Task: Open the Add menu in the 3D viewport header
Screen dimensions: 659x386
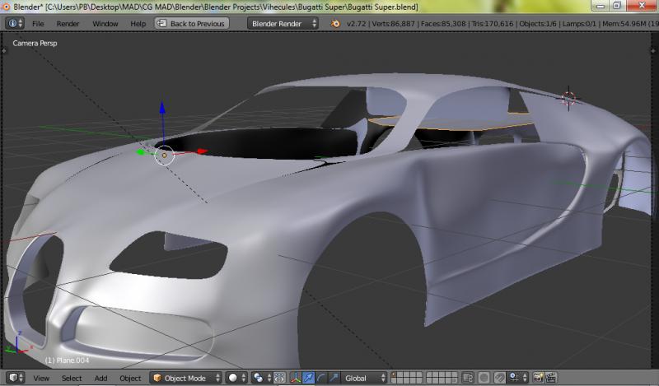Action: click(100, 378)
